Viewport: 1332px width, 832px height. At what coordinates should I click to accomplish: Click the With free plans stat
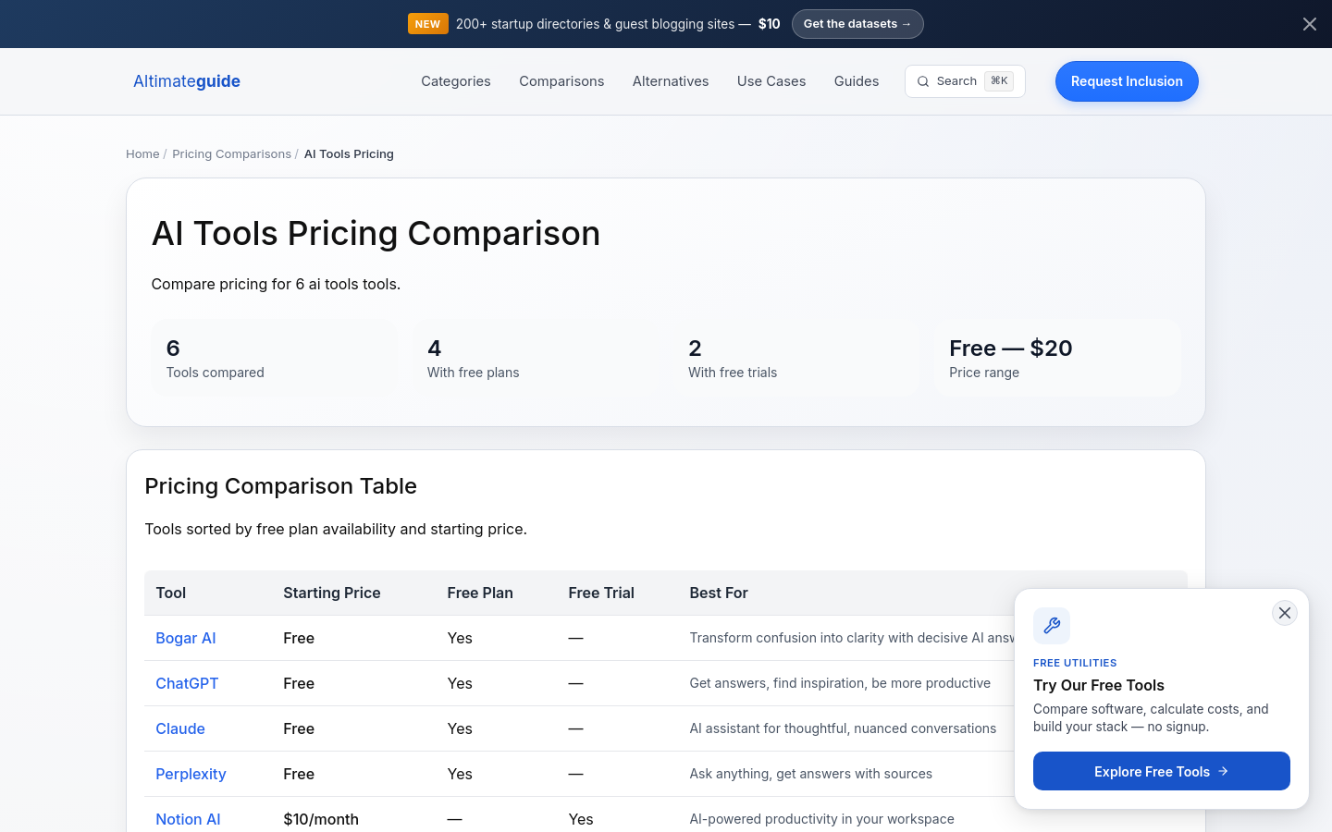(535, 359)
